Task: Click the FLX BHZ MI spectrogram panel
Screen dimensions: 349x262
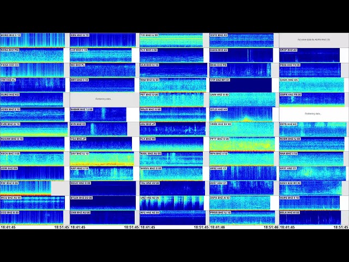Action: (171, 144)
